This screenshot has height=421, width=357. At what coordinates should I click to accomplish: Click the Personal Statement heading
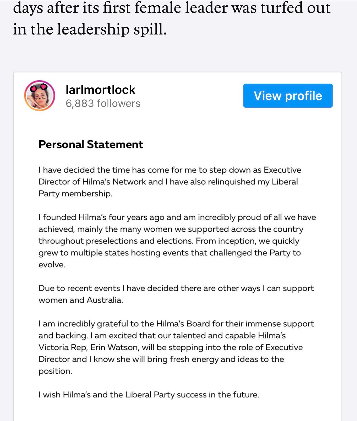tap(91, 144)
